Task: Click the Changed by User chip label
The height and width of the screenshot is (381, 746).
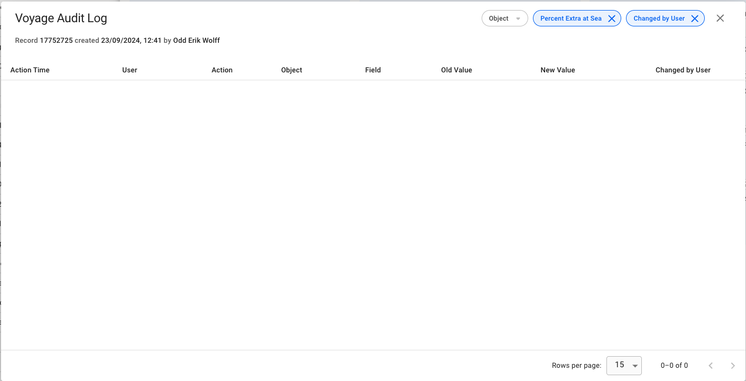Action: pos(659,18)
